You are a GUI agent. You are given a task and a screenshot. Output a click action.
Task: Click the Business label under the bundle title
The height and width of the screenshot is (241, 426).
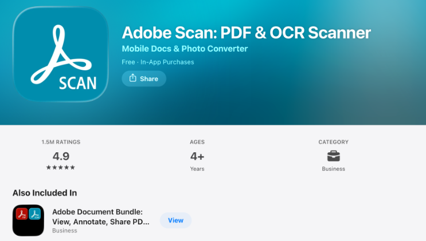click(x=65, y=231)
